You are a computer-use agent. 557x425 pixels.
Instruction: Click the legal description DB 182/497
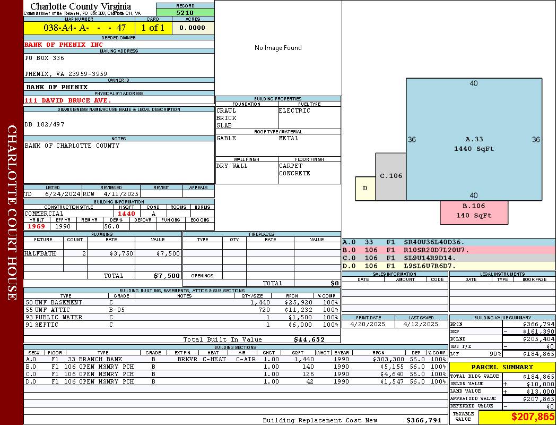pyautogui.click(x=45, y=124)
